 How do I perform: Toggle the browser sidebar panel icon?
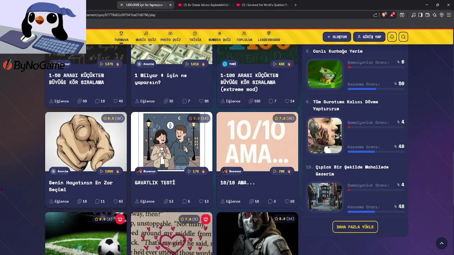coord(420,15)
